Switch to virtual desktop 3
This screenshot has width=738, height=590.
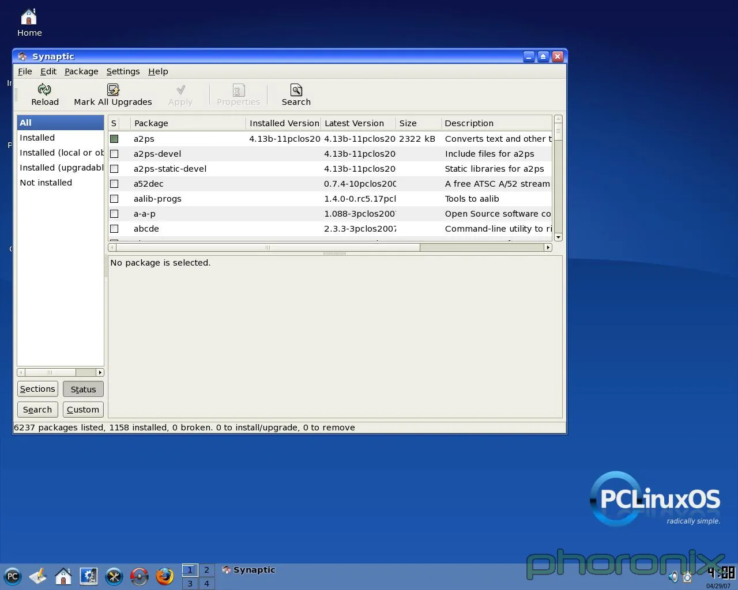190,583
